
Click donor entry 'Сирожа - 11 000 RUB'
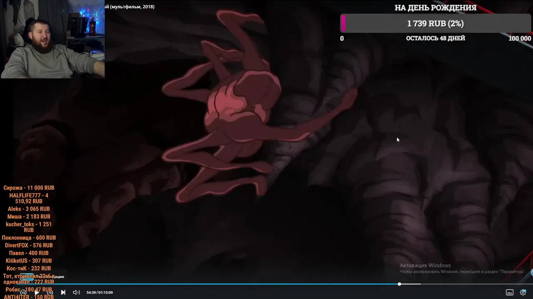pyautogui.click(x=29, y=188)
